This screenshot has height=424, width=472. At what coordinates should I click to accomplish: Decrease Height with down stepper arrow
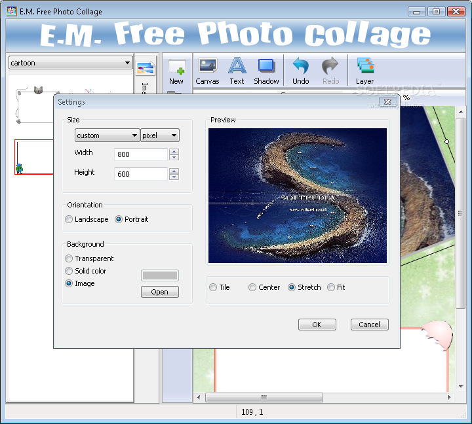pyautogui.click(x=174, y=177)
